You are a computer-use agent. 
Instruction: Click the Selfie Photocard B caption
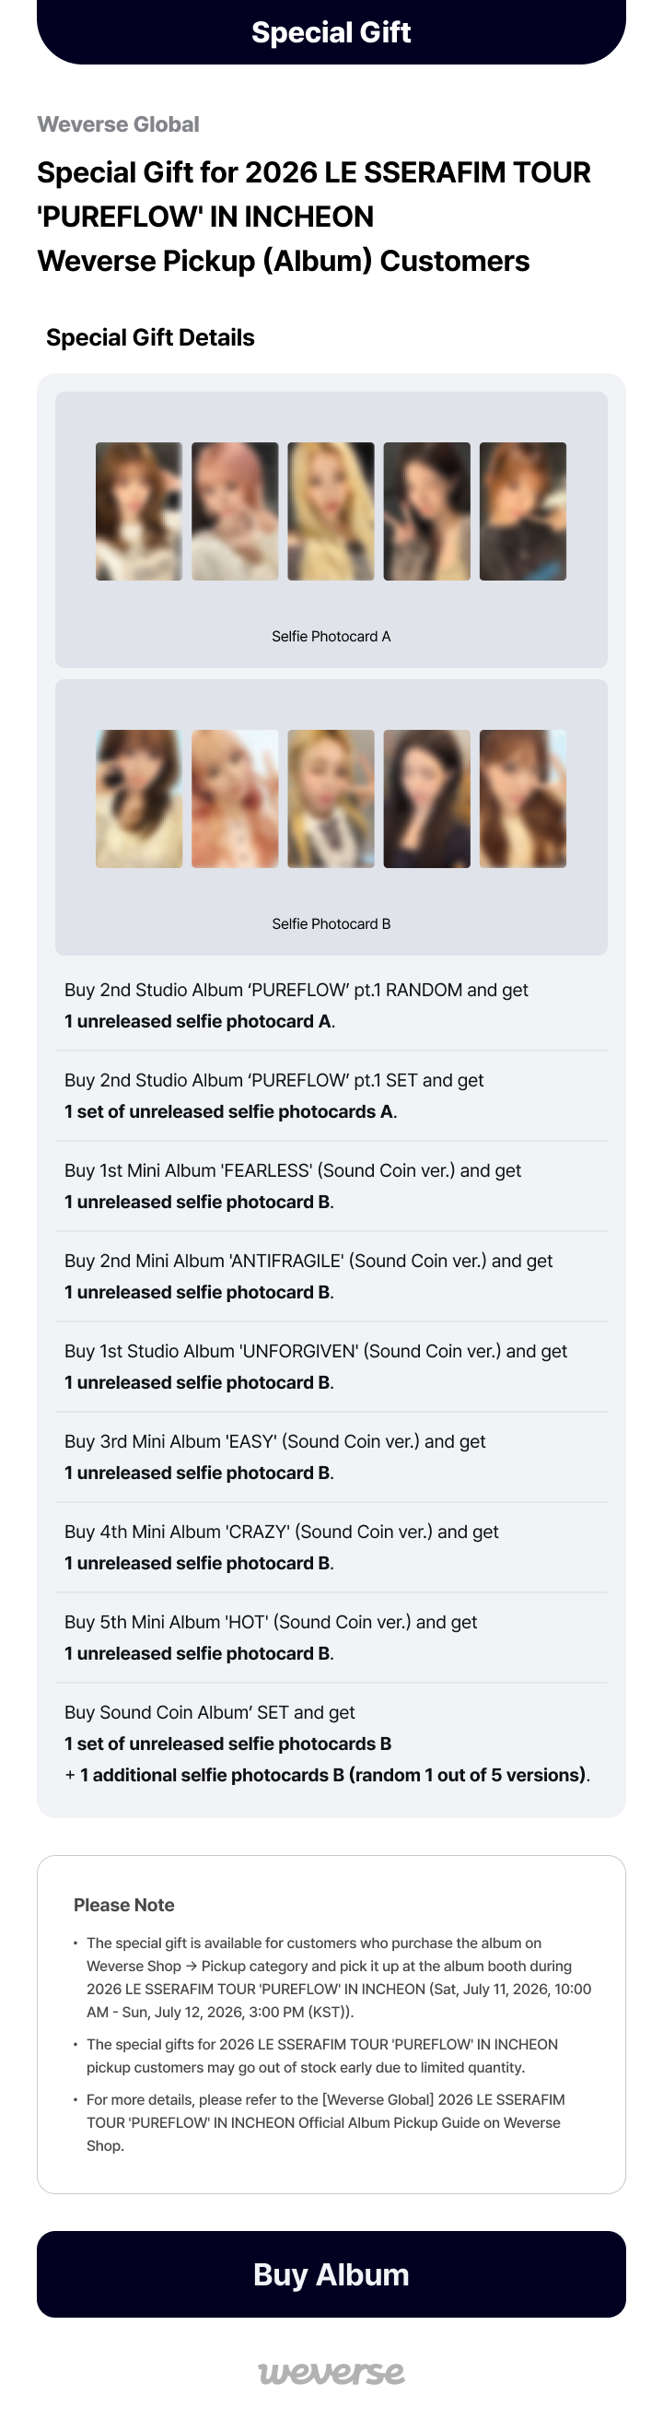[331, 924]
